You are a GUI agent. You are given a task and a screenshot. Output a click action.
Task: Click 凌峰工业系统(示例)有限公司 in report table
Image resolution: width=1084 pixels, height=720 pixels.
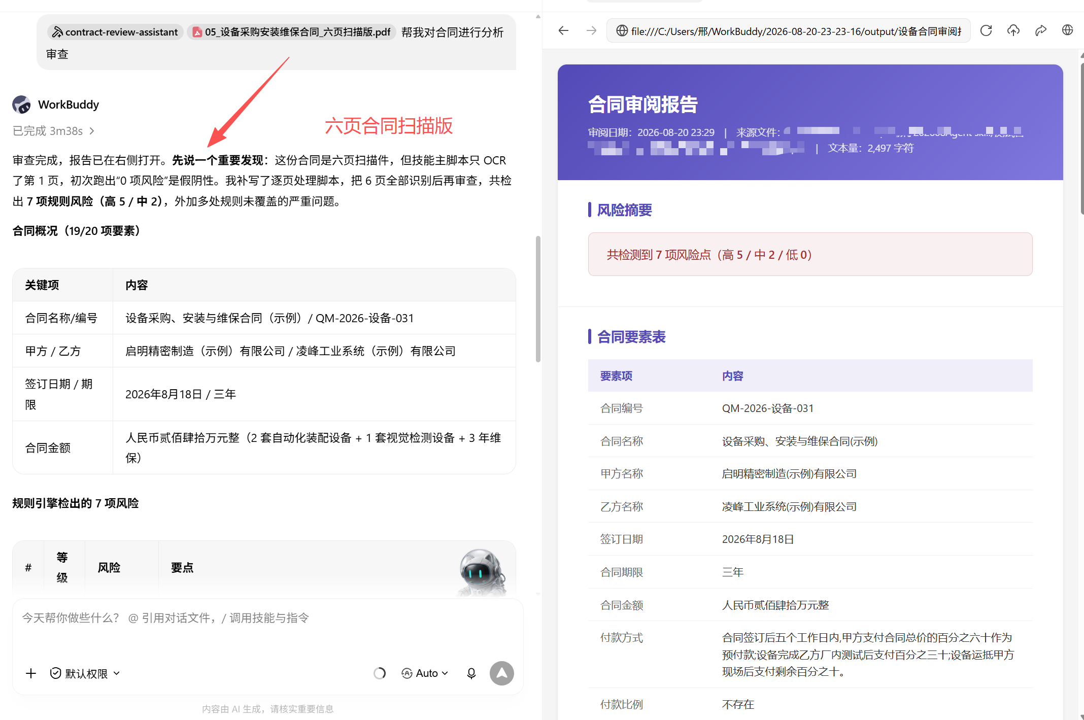(789, 506)
